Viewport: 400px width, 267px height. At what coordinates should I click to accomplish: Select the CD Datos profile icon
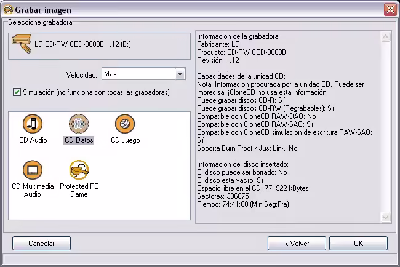[x=79, y=124]
